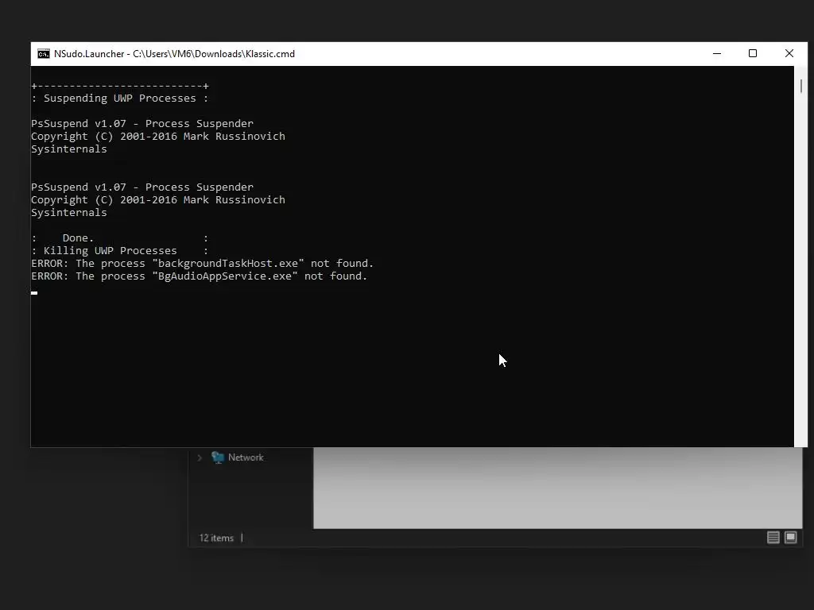This screenshot has height=610, width=814.
Task: Click the BgAudioAppService.exe error line
Action: coord(200,276)
